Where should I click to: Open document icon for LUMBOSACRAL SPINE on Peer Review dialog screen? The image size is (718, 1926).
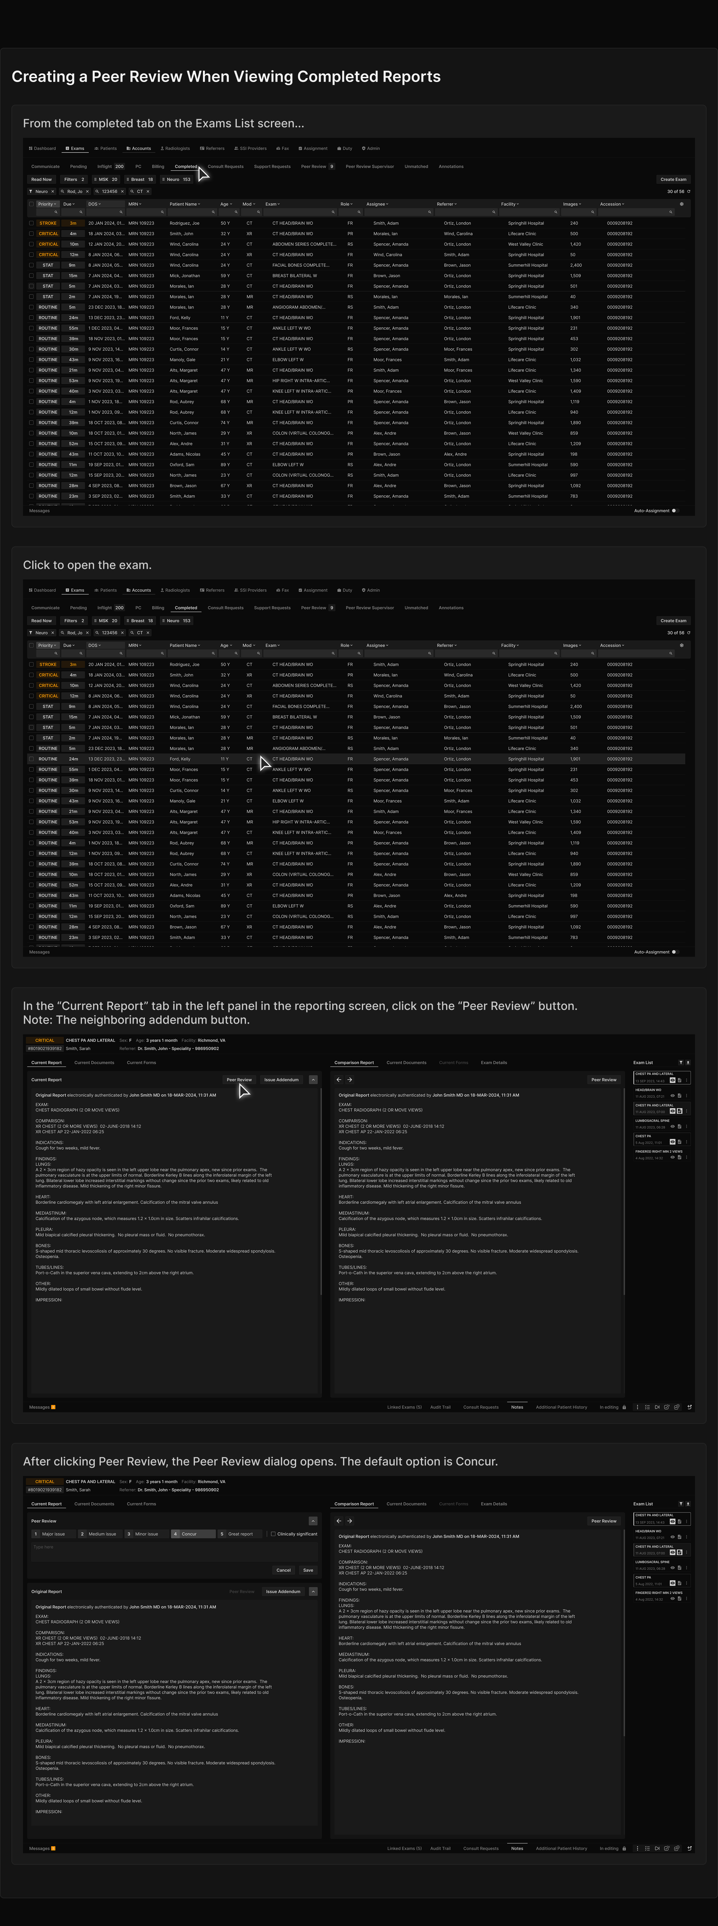680,1568
